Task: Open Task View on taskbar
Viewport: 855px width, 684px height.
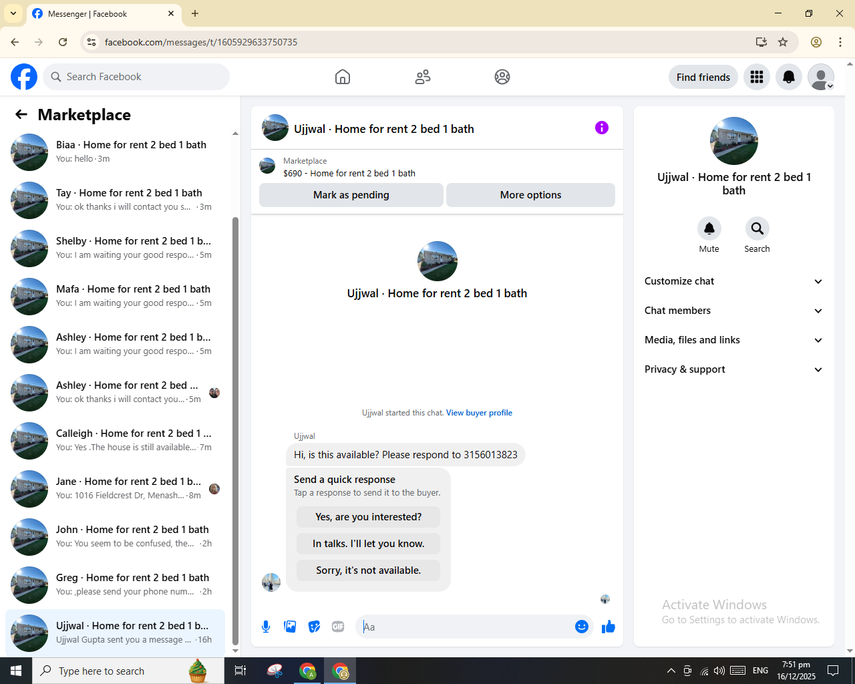Action: click(x=240, y=671)
